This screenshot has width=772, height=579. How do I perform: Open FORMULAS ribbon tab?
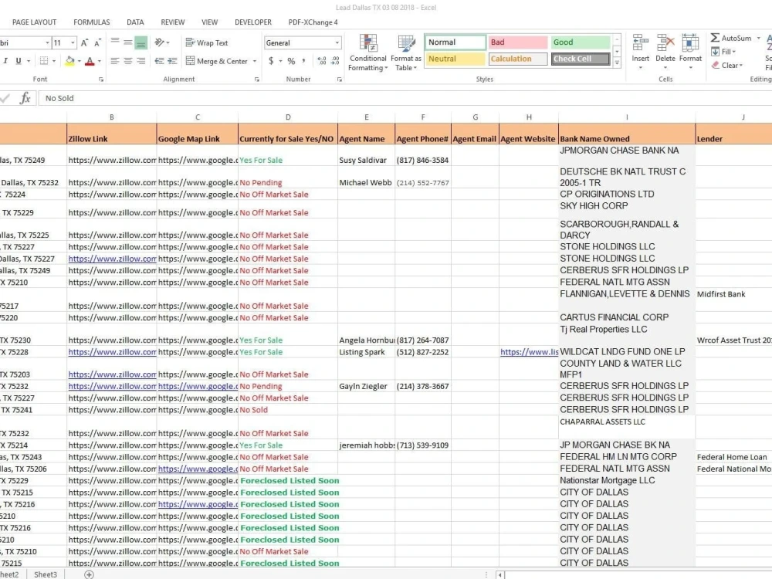click(92, 22)
